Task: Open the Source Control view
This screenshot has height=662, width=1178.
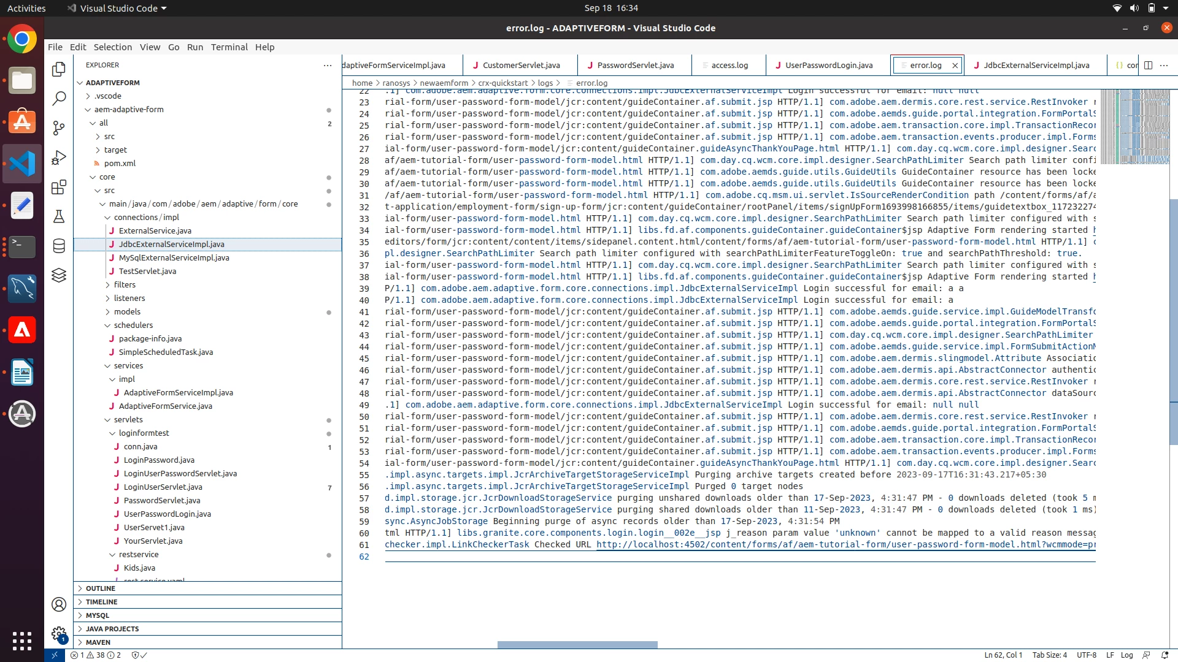Action: point(59,127)
